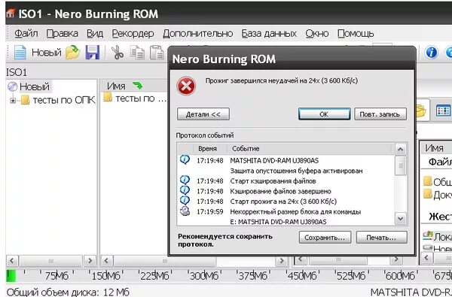The height and width of the screenshot is (297, 452).
Task: Click the green disc capacity bar
Action: coord(11,276)
